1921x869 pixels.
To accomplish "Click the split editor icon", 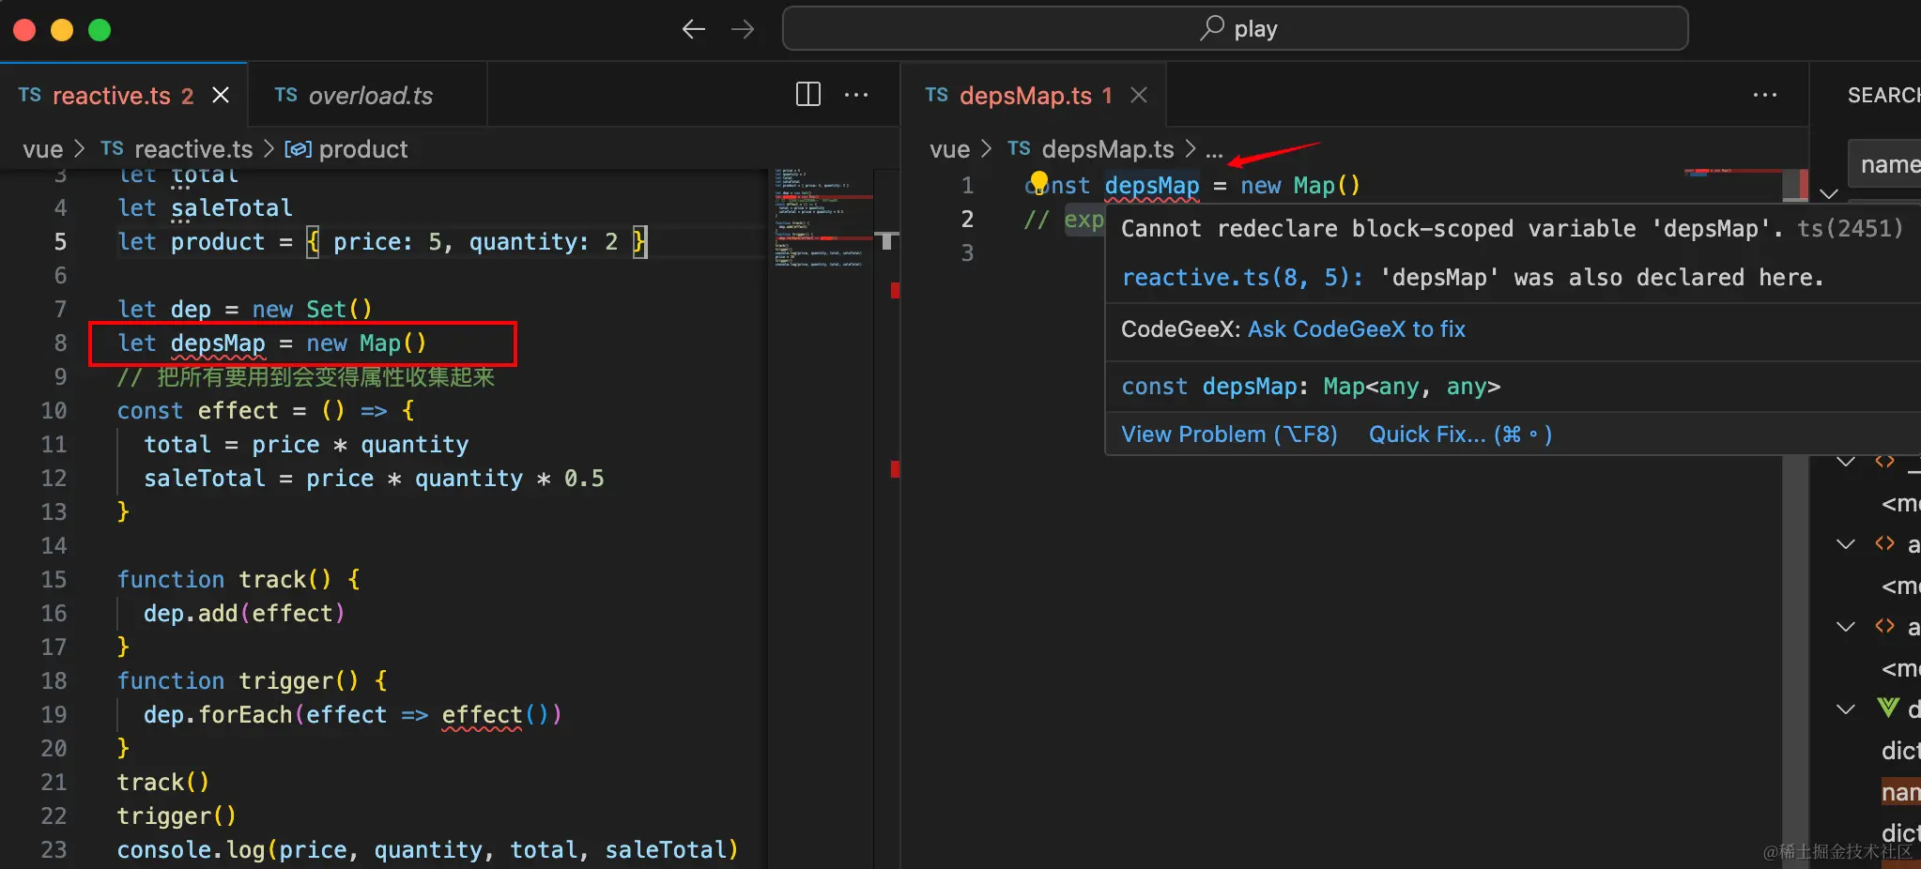I will click(x=807, y=95).
